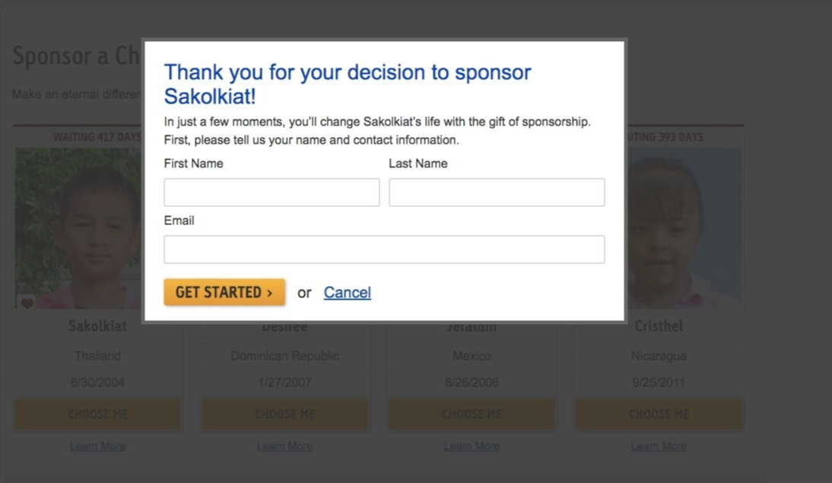Image resolution: width=832 pixels, height=483 pixels.
Task: Focus the Last Name input box
Action: 497,192
